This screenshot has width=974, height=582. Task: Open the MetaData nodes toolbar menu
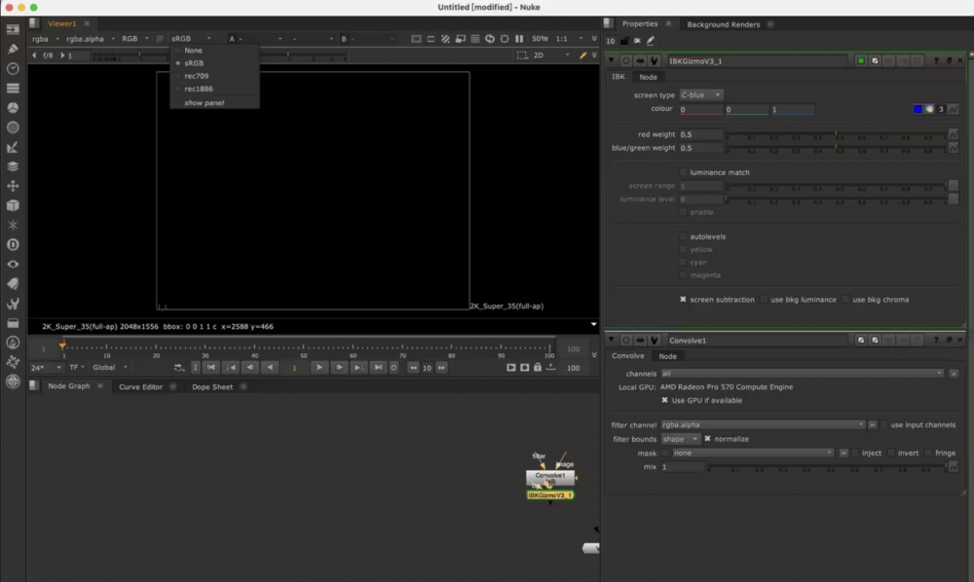coord(13,283)
